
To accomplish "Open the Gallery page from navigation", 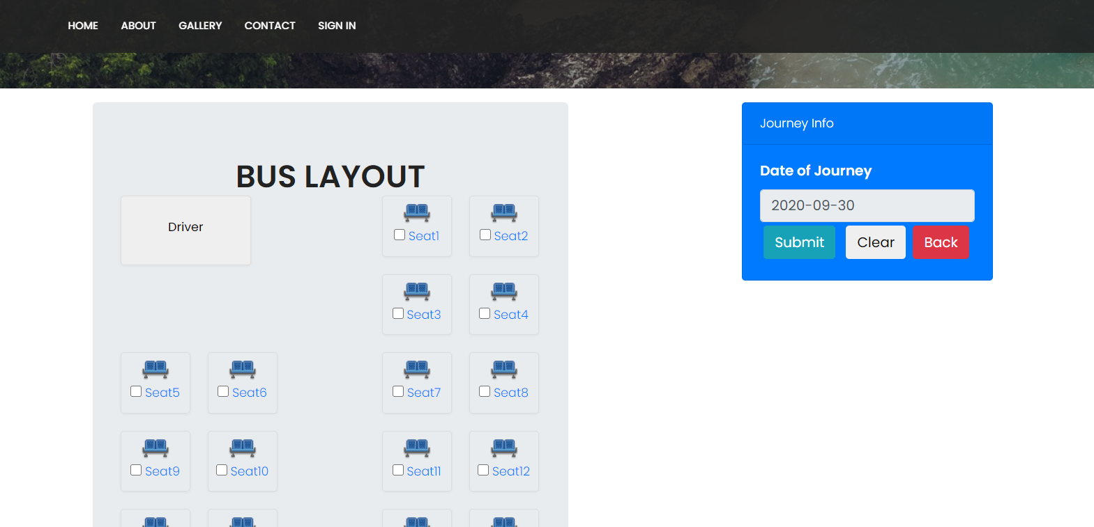I will 200,26.
